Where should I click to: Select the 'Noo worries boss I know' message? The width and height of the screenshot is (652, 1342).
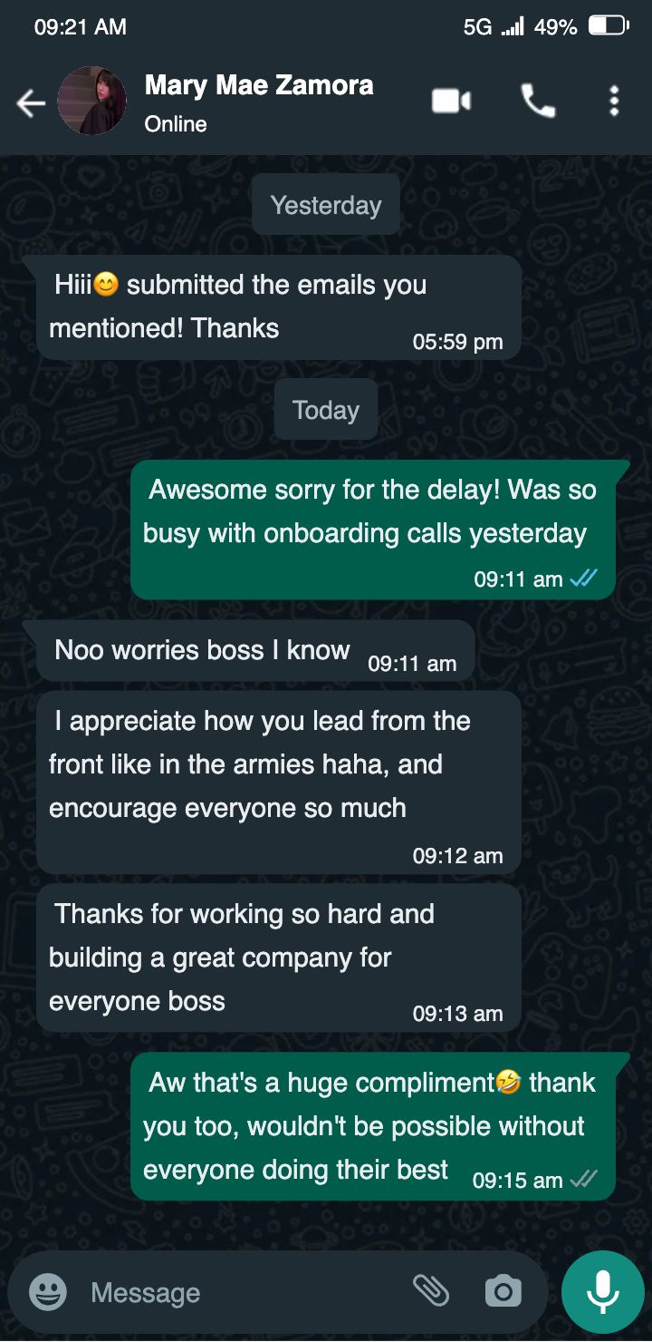pyautogui.click(x=255, y=651)
